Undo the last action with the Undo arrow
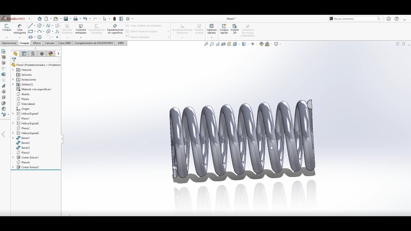 [85, 19]
